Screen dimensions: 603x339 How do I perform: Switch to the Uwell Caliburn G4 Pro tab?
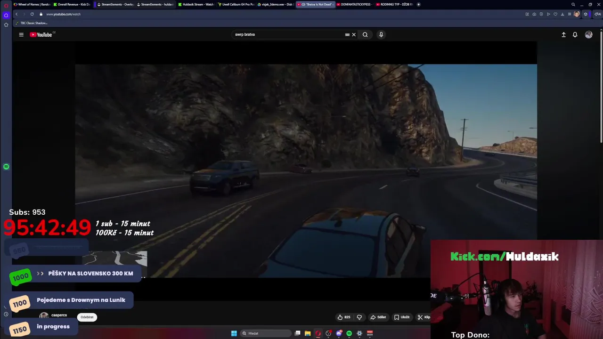pyautogui.click(x=236, y=4)
